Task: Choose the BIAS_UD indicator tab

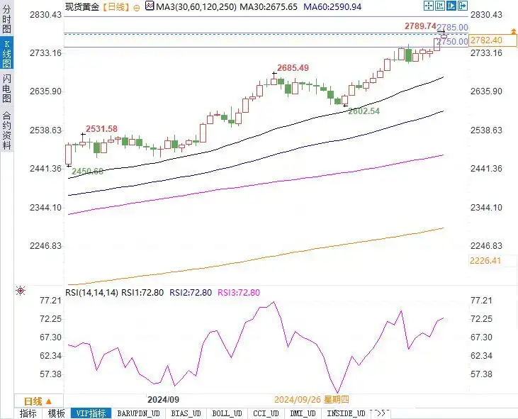Action: coord(186,413)
